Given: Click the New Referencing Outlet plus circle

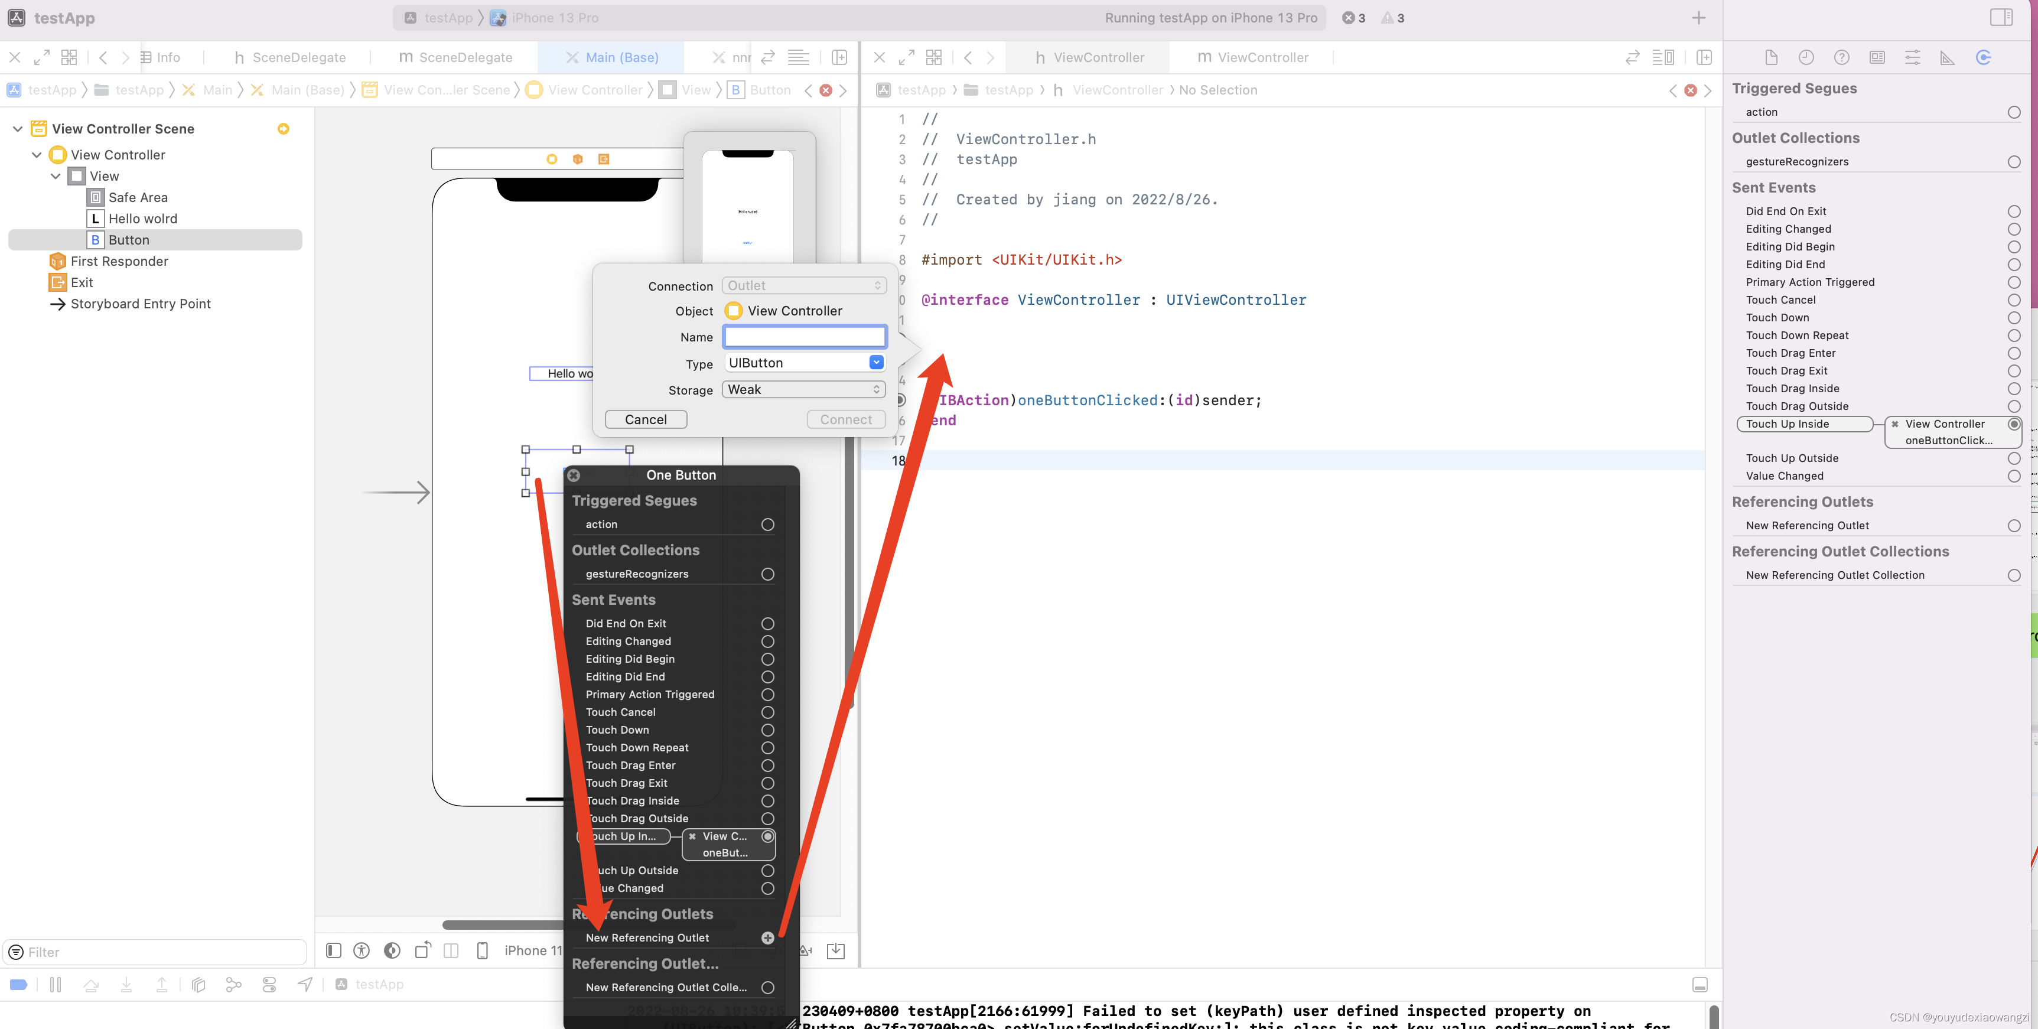Looking at the screenshot, I should point(767,938).
